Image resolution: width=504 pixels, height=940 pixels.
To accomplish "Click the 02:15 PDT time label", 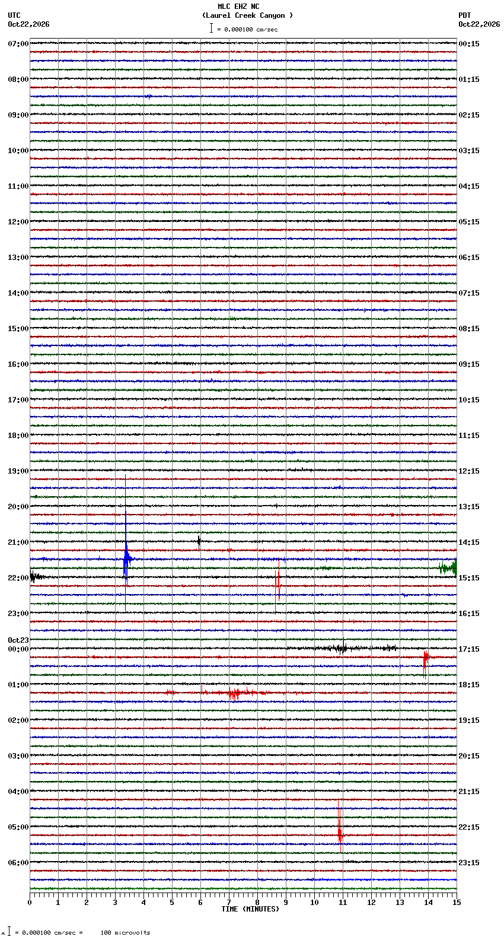I will 469,115.
